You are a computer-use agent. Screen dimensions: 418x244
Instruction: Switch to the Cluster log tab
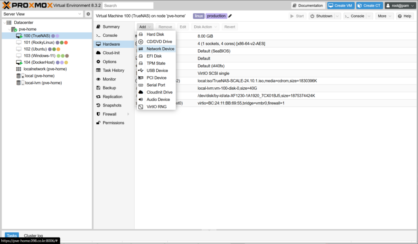(x=33, y=236)
